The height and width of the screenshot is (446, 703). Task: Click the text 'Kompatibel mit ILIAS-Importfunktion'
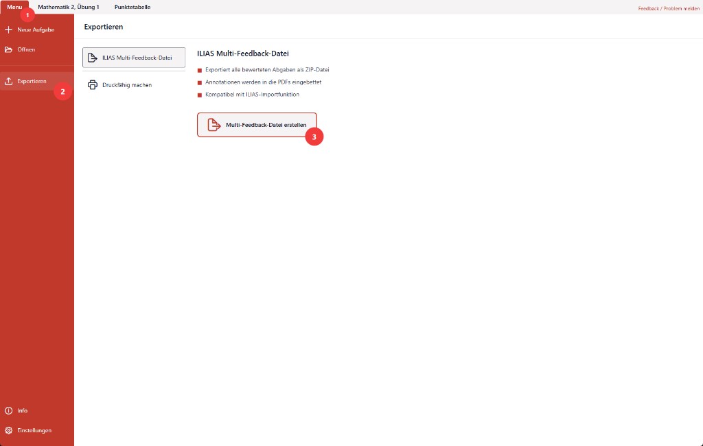coord(253,95)
